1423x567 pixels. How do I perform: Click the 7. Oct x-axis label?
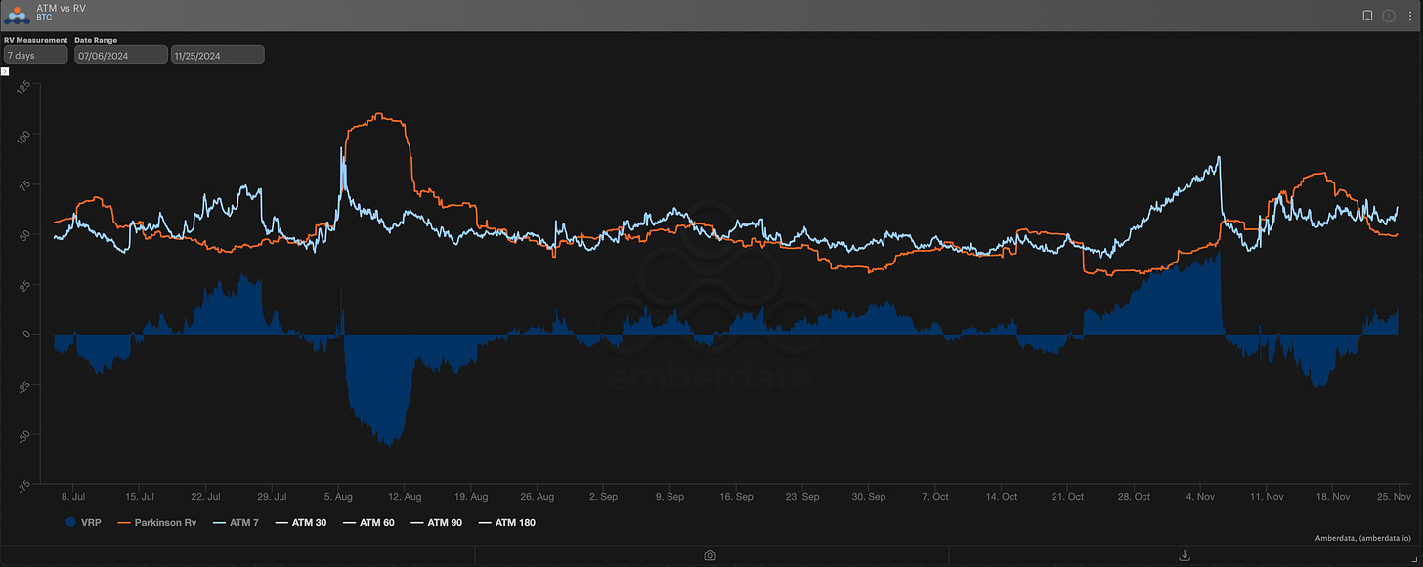(935, 496)
